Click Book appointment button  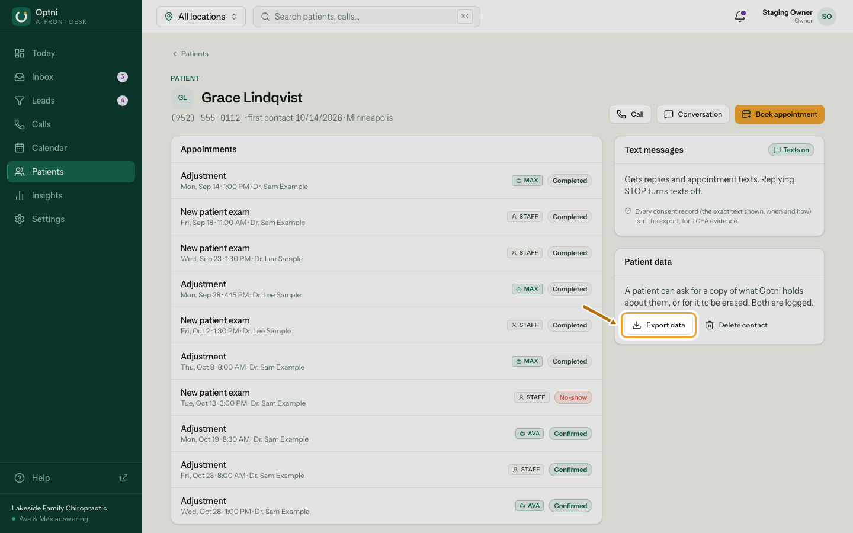click(780, 114)
